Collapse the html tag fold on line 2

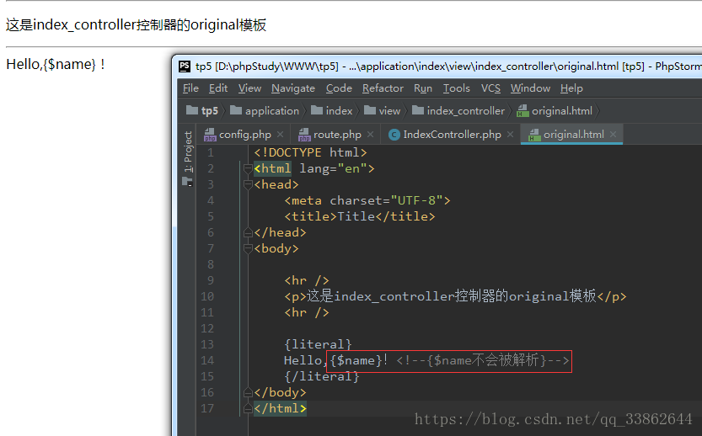pyautogui.click(x=248, y=168)
